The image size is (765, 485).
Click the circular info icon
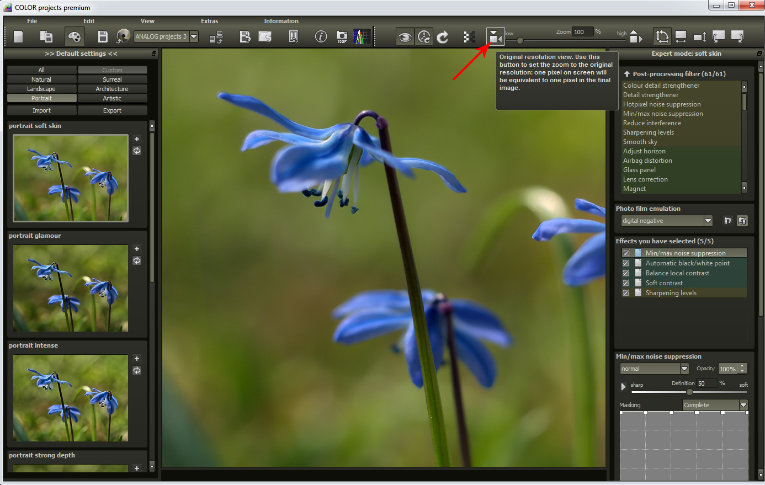pos(321,37)
